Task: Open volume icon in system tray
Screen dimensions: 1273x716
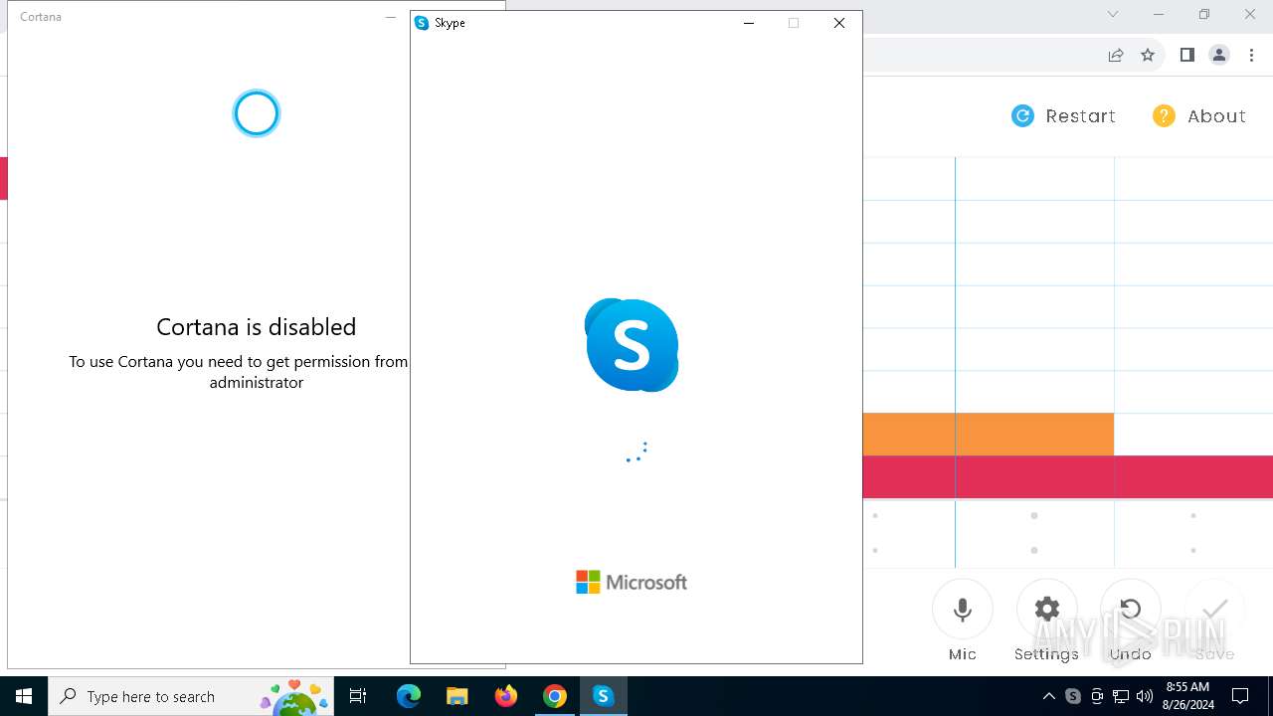Action: (x=1145, y=696)
